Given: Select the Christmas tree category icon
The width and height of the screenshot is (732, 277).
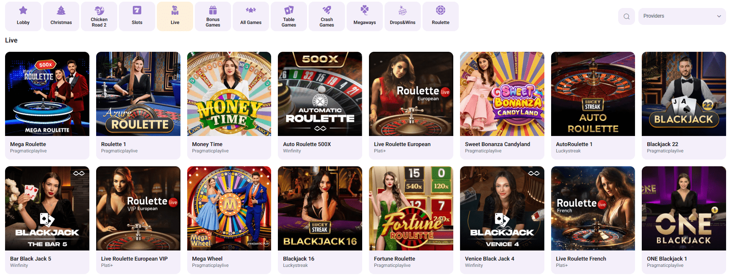Looking at the screenshot, I should 61,10.
